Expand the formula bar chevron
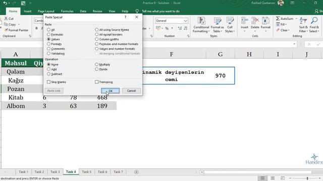The height and width of the screenshot is (181, 323). coord(294,44)
